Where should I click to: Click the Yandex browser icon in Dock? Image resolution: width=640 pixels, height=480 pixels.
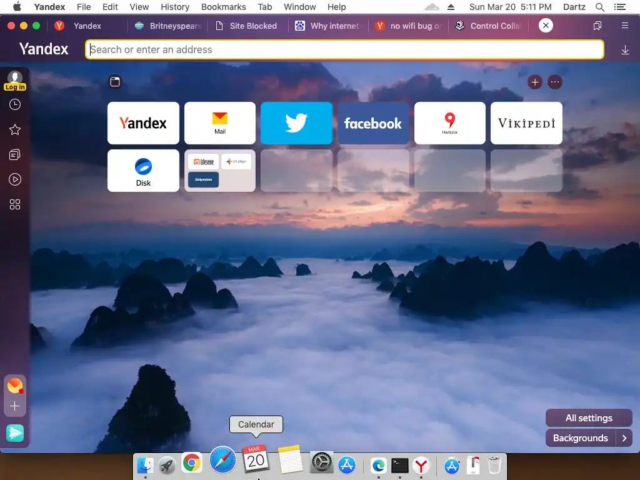click(x=421, y=465)
